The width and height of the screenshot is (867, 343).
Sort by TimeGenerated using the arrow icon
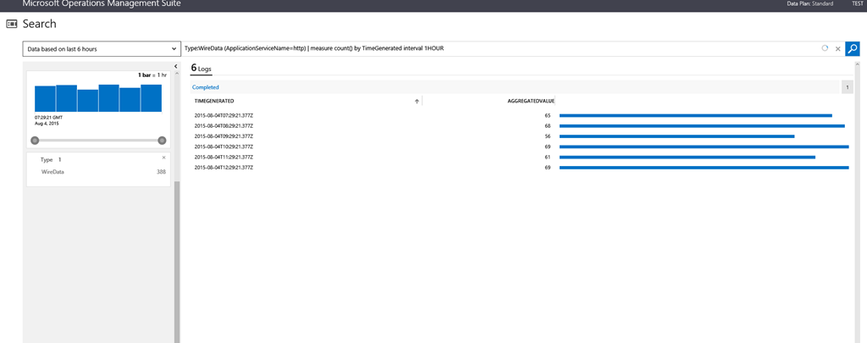tap(417, 101)
